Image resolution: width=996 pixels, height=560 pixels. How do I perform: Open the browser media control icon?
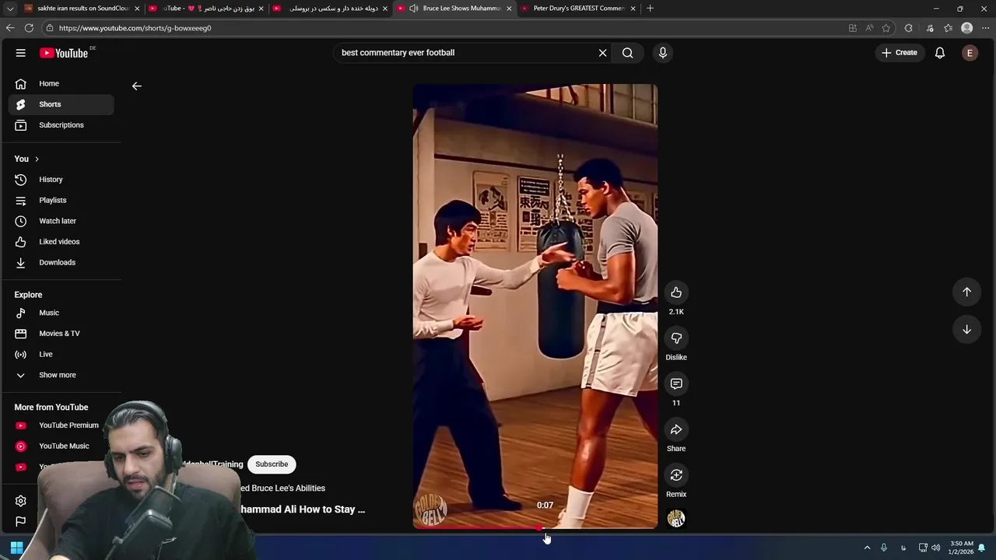pyautogui.click(x=929, y=28)
